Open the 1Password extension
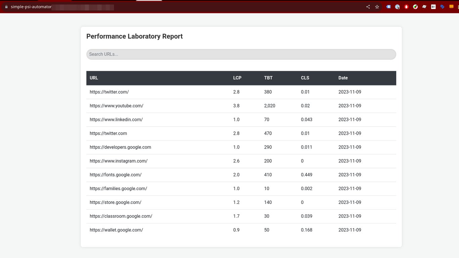This screenshot has height=258, width=459. pyautogui.click(x=397, y=6)
